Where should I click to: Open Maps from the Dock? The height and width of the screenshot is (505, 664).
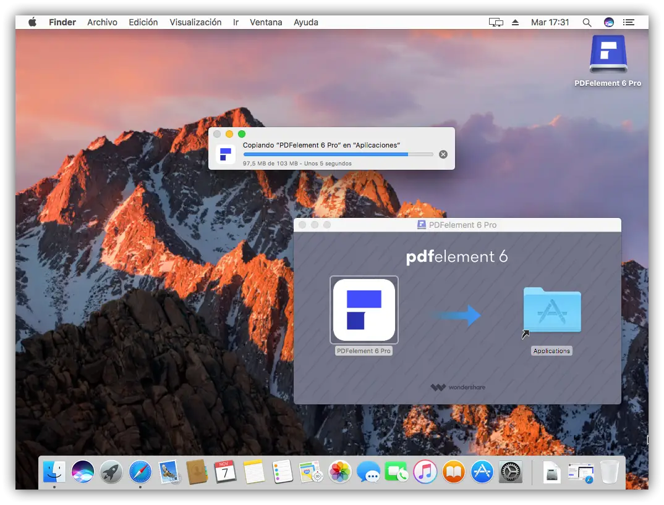point(311,472)
